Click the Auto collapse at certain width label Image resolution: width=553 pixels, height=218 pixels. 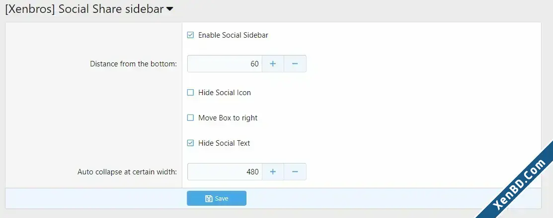tap(127, 172)
